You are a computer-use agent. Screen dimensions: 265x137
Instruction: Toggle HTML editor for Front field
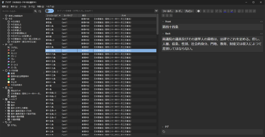pyautogui.click(x=261, y=21)
